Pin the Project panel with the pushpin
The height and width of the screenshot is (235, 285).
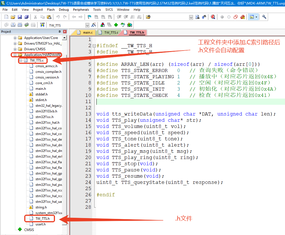coord(59,32)
